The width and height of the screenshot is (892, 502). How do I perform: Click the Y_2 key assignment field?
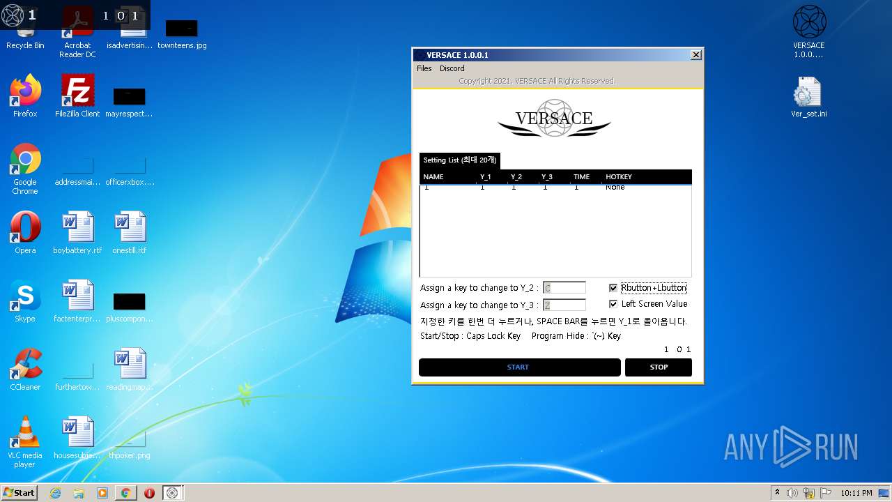[x=564, y=288]
